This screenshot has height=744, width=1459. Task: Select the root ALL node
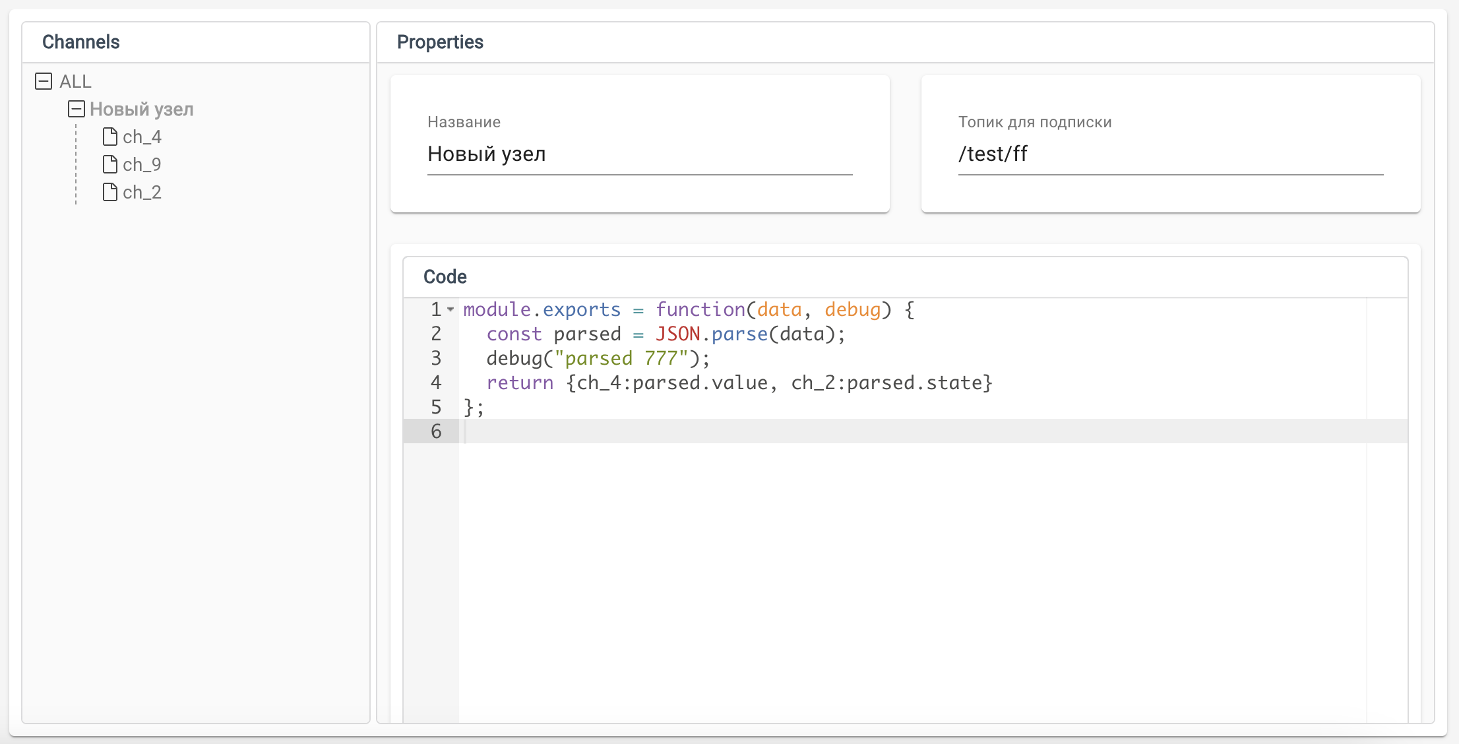click(x=76, y=80)
